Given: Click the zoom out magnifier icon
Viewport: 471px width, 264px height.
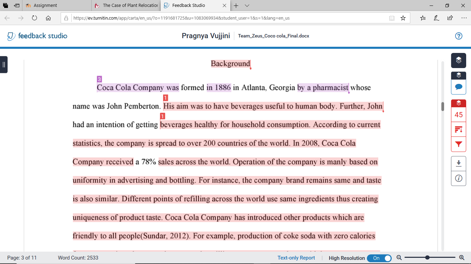Looking at the screenshot, I should [399, 257].
